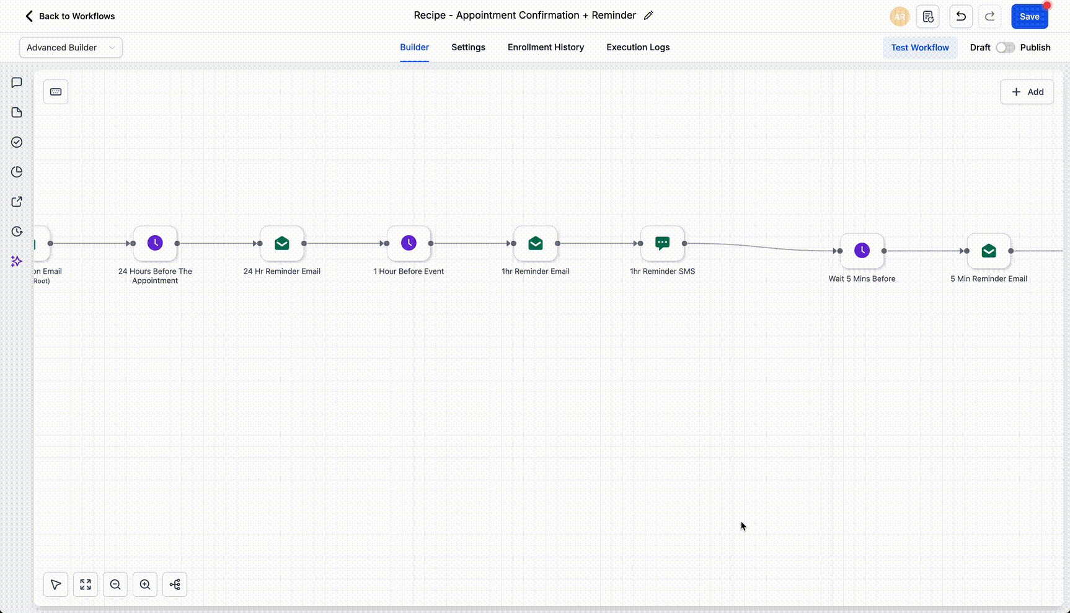The height and width of the screenshot is (613, 1070).
Task: Open the external link icon in sidebar
Action: [16, 202]
